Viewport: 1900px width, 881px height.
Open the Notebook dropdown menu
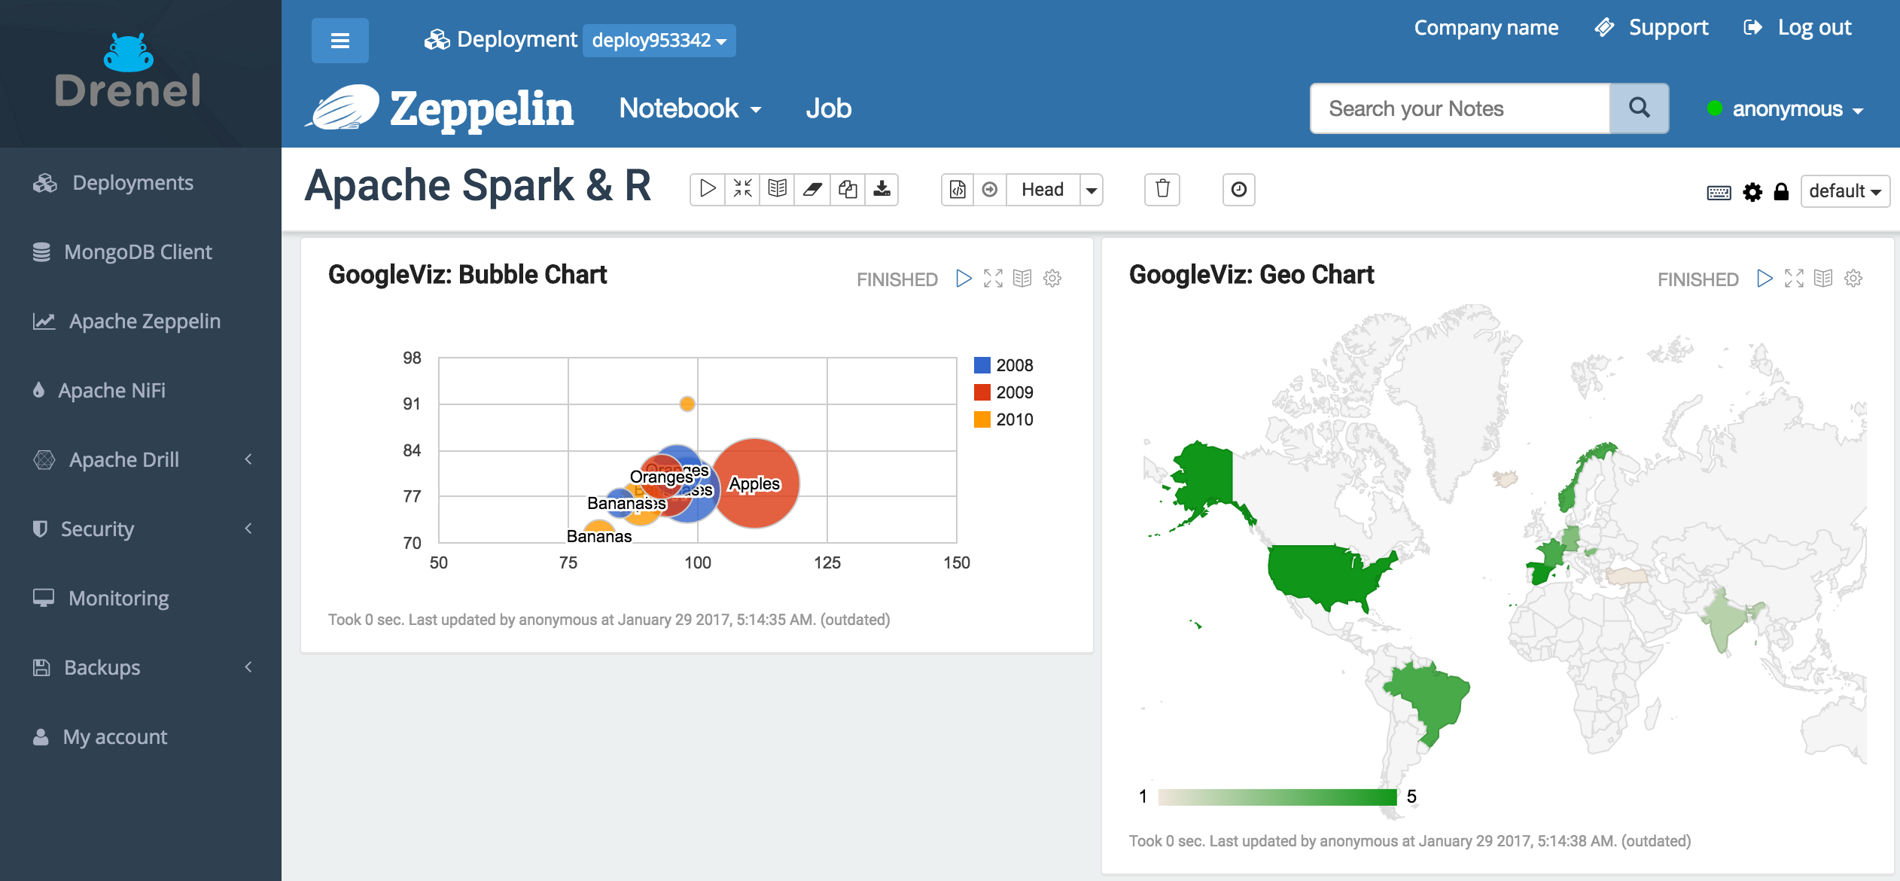690,108
